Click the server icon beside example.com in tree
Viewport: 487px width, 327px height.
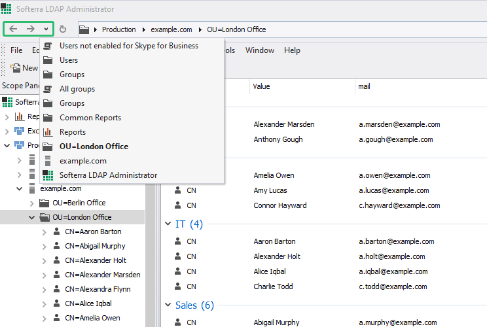point(32,188)
